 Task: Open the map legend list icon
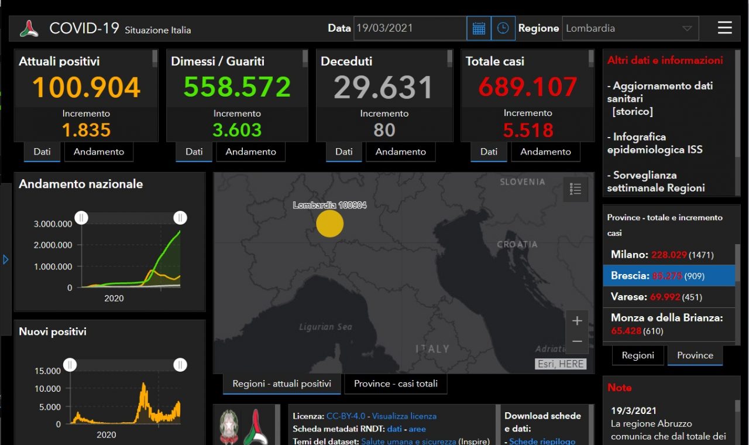[x=575, y=189]
